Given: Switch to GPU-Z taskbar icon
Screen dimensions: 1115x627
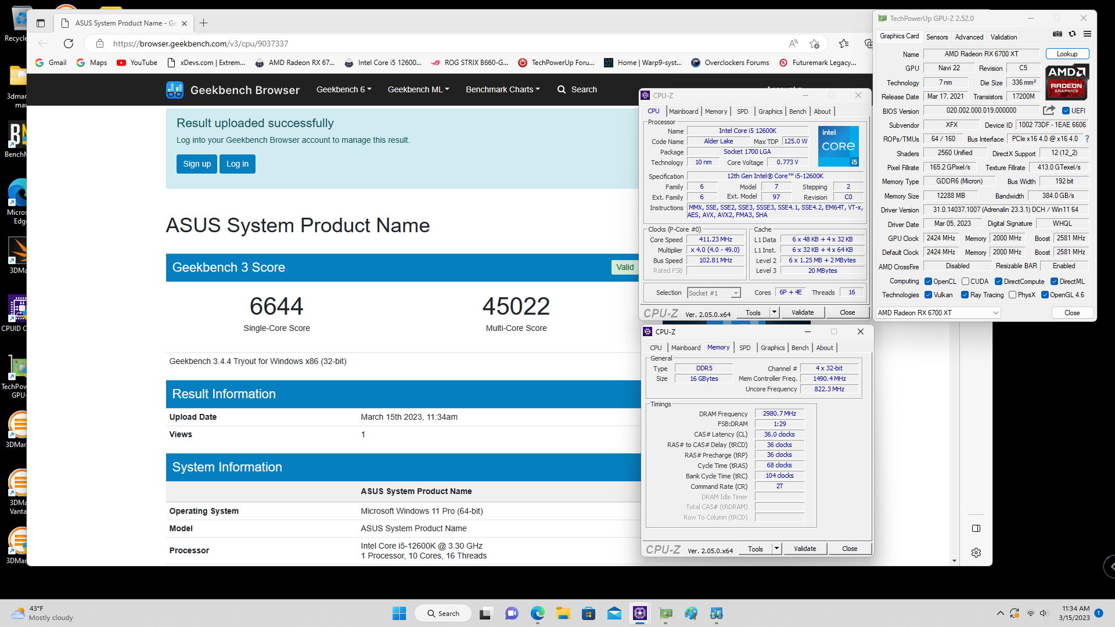Looking at the screenshot, I should point(666,614).
